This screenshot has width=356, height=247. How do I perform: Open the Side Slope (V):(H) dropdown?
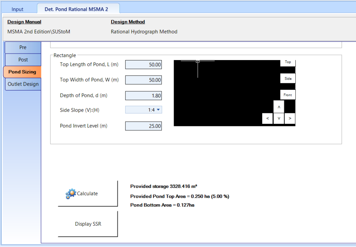click(157, 110)
